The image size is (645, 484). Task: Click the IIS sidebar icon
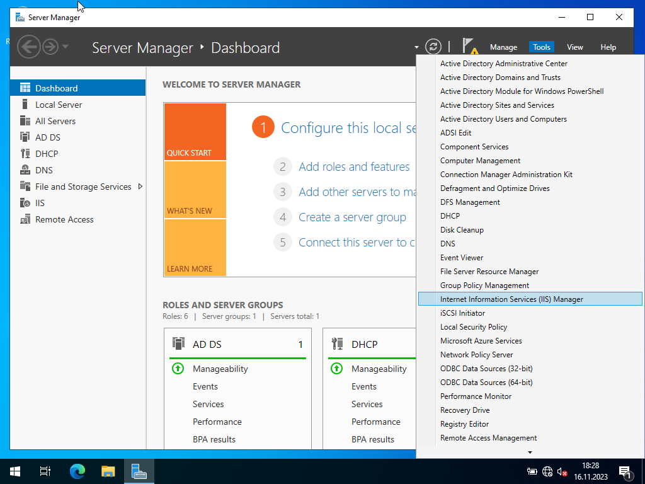point(25,203)
